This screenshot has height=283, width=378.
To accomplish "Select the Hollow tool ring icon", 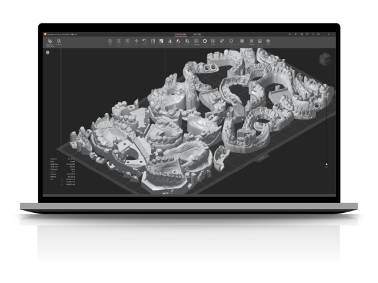I will coord(205,42).
